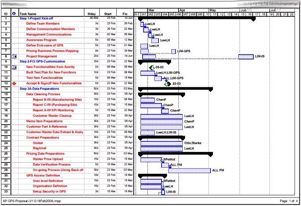
Task: Click the Mday column header
Action: click(92, 14)
